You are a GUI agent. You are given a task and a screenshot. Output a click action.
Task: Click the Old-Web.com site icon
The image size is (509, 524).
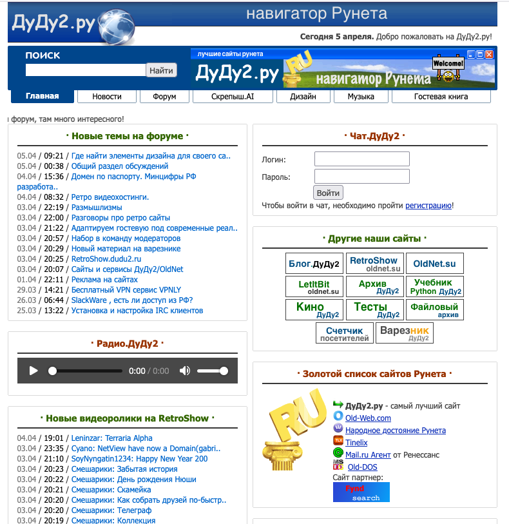(338, 418)
